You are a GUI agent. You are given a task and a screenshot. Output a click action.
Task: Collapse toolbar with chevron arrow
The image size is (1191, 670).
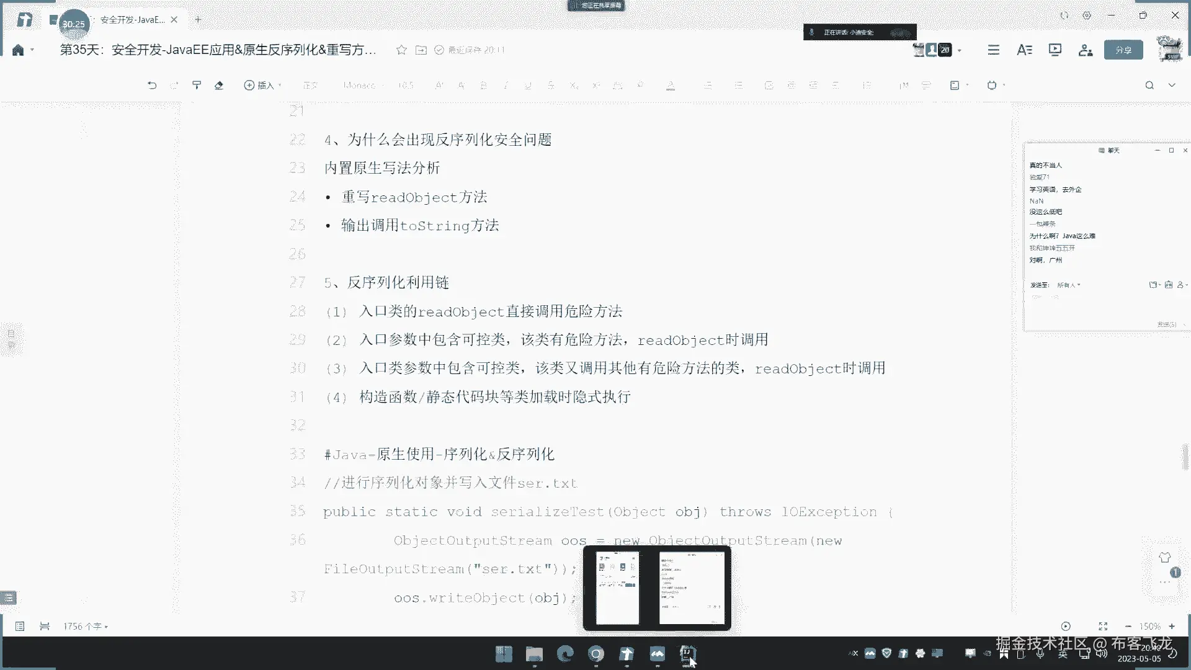(1172, 85)
